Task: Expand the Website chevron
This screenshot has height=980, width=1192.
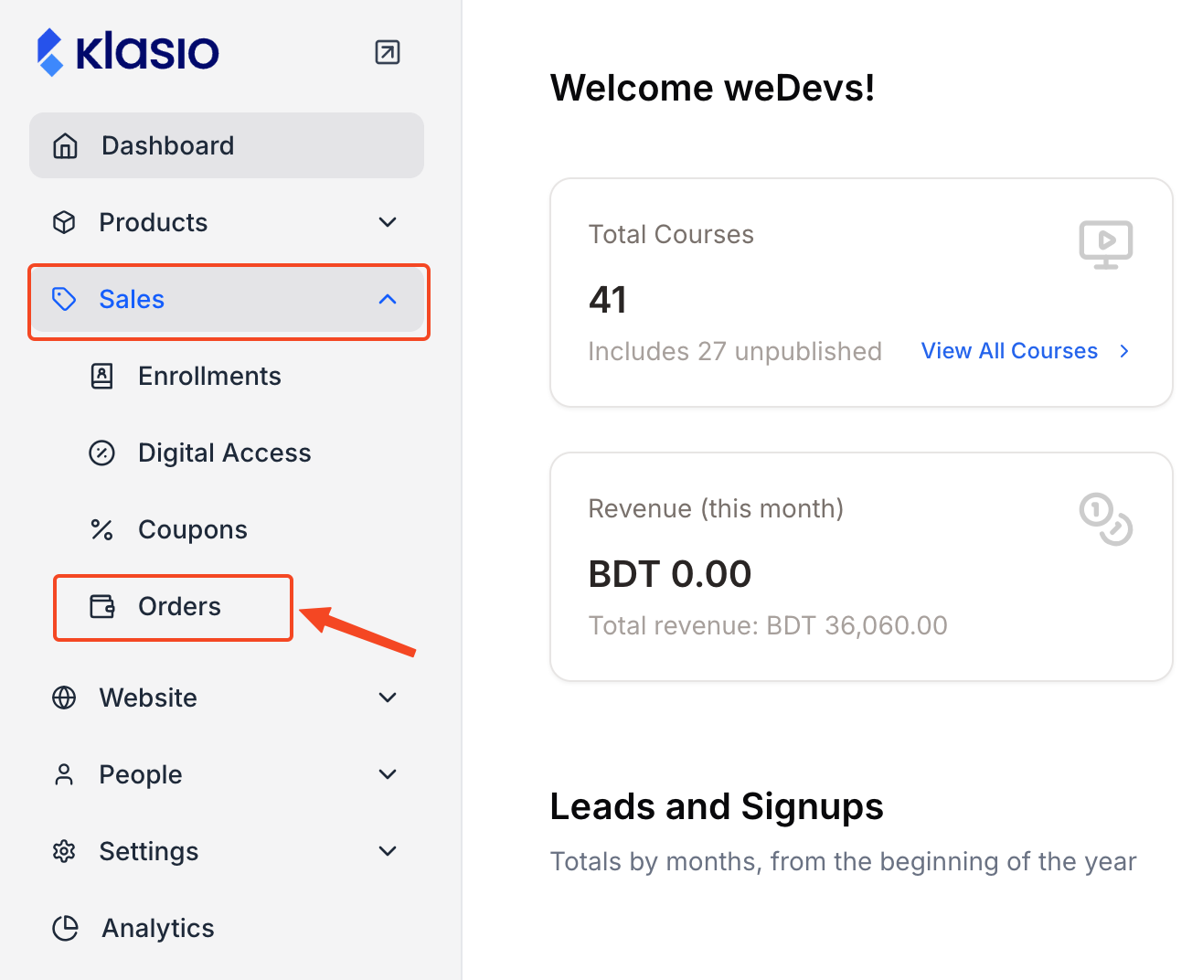Action: pyautogui.click(x=388, y=698)
